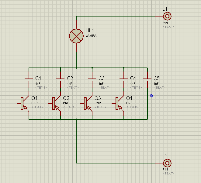The width and height of the screenshot is (201, 183).
Task: Select the C5 capacitor symbol
Action: 147,79
